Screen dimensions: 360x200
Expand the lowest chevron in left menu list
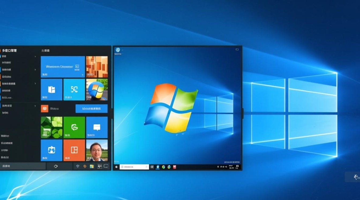click(35, 106)
